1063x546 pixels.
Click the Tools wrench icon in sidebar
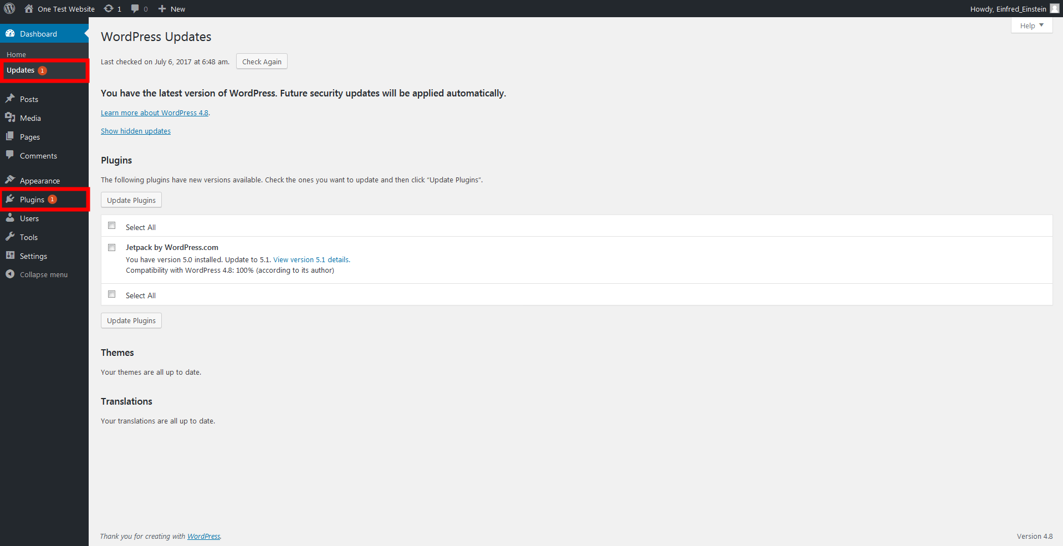[x=10, y=237]
